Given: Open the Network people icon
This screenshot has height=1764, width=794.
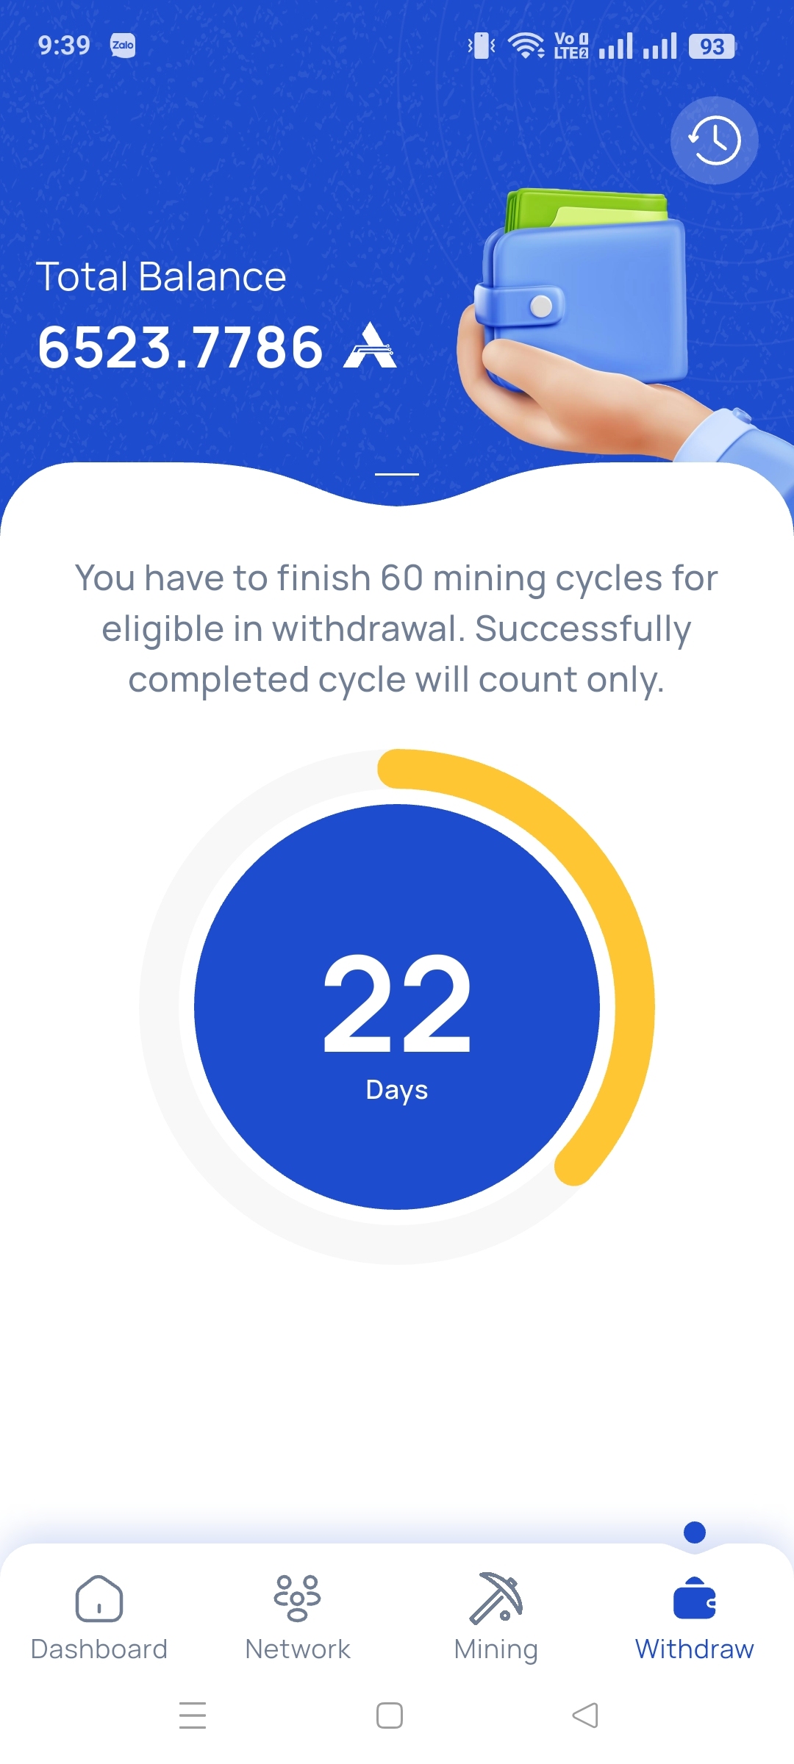Looking at the screenshot, I should [297, 1598].
